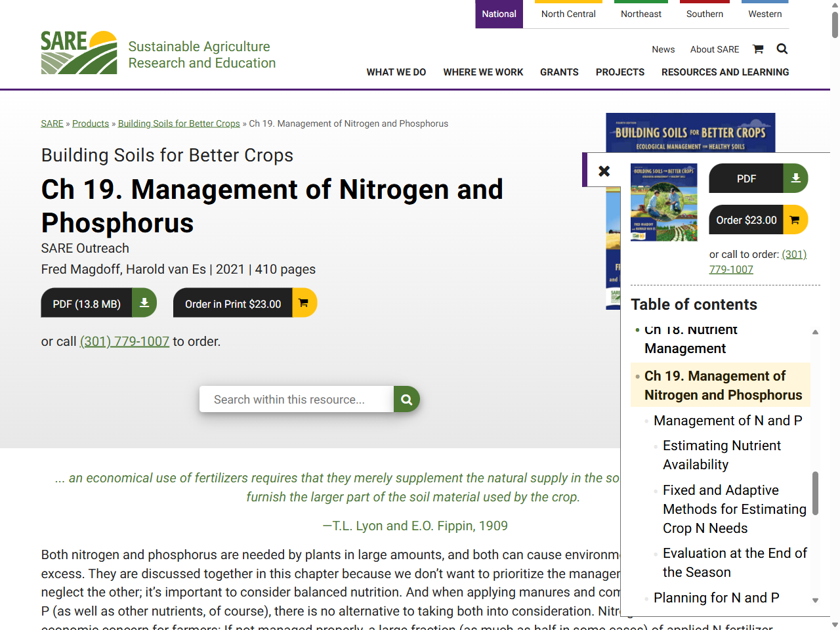Select Ch 18. Nutrient Management in contents
This screenshot has height=630, width=840.
click(690, 339)
